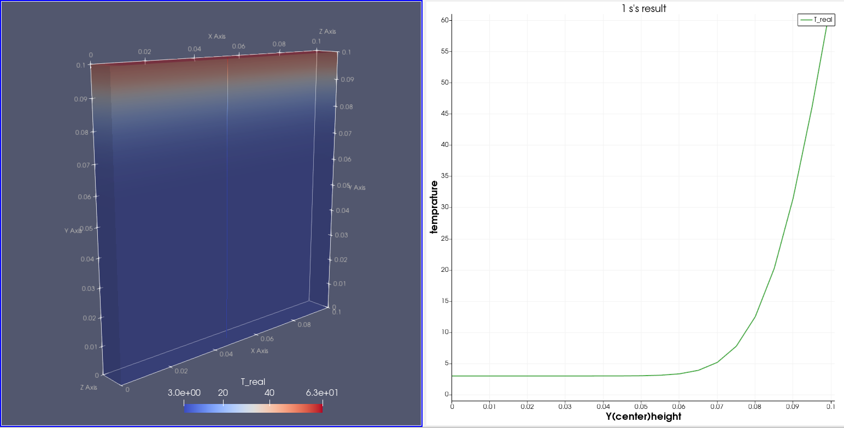Click the green line swatch in chart legend
The image size is (844, 428).
(x=806, y=20)
